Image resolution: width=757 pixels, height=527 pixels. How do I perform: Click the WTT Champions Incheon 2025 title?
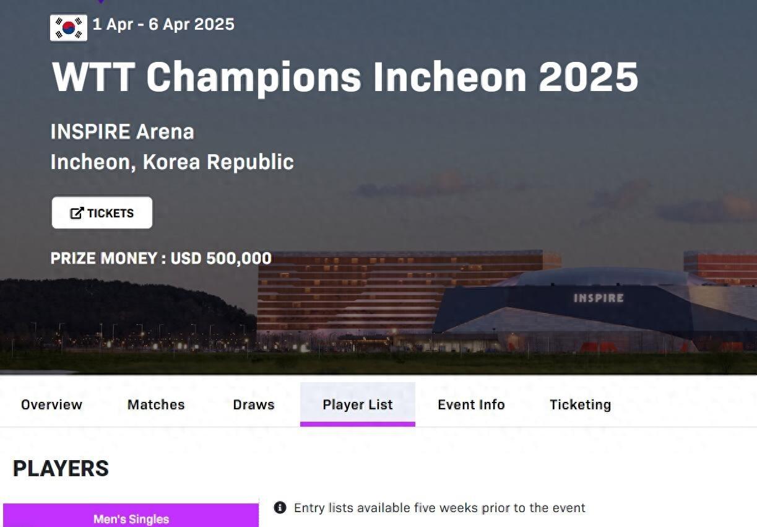345,77
